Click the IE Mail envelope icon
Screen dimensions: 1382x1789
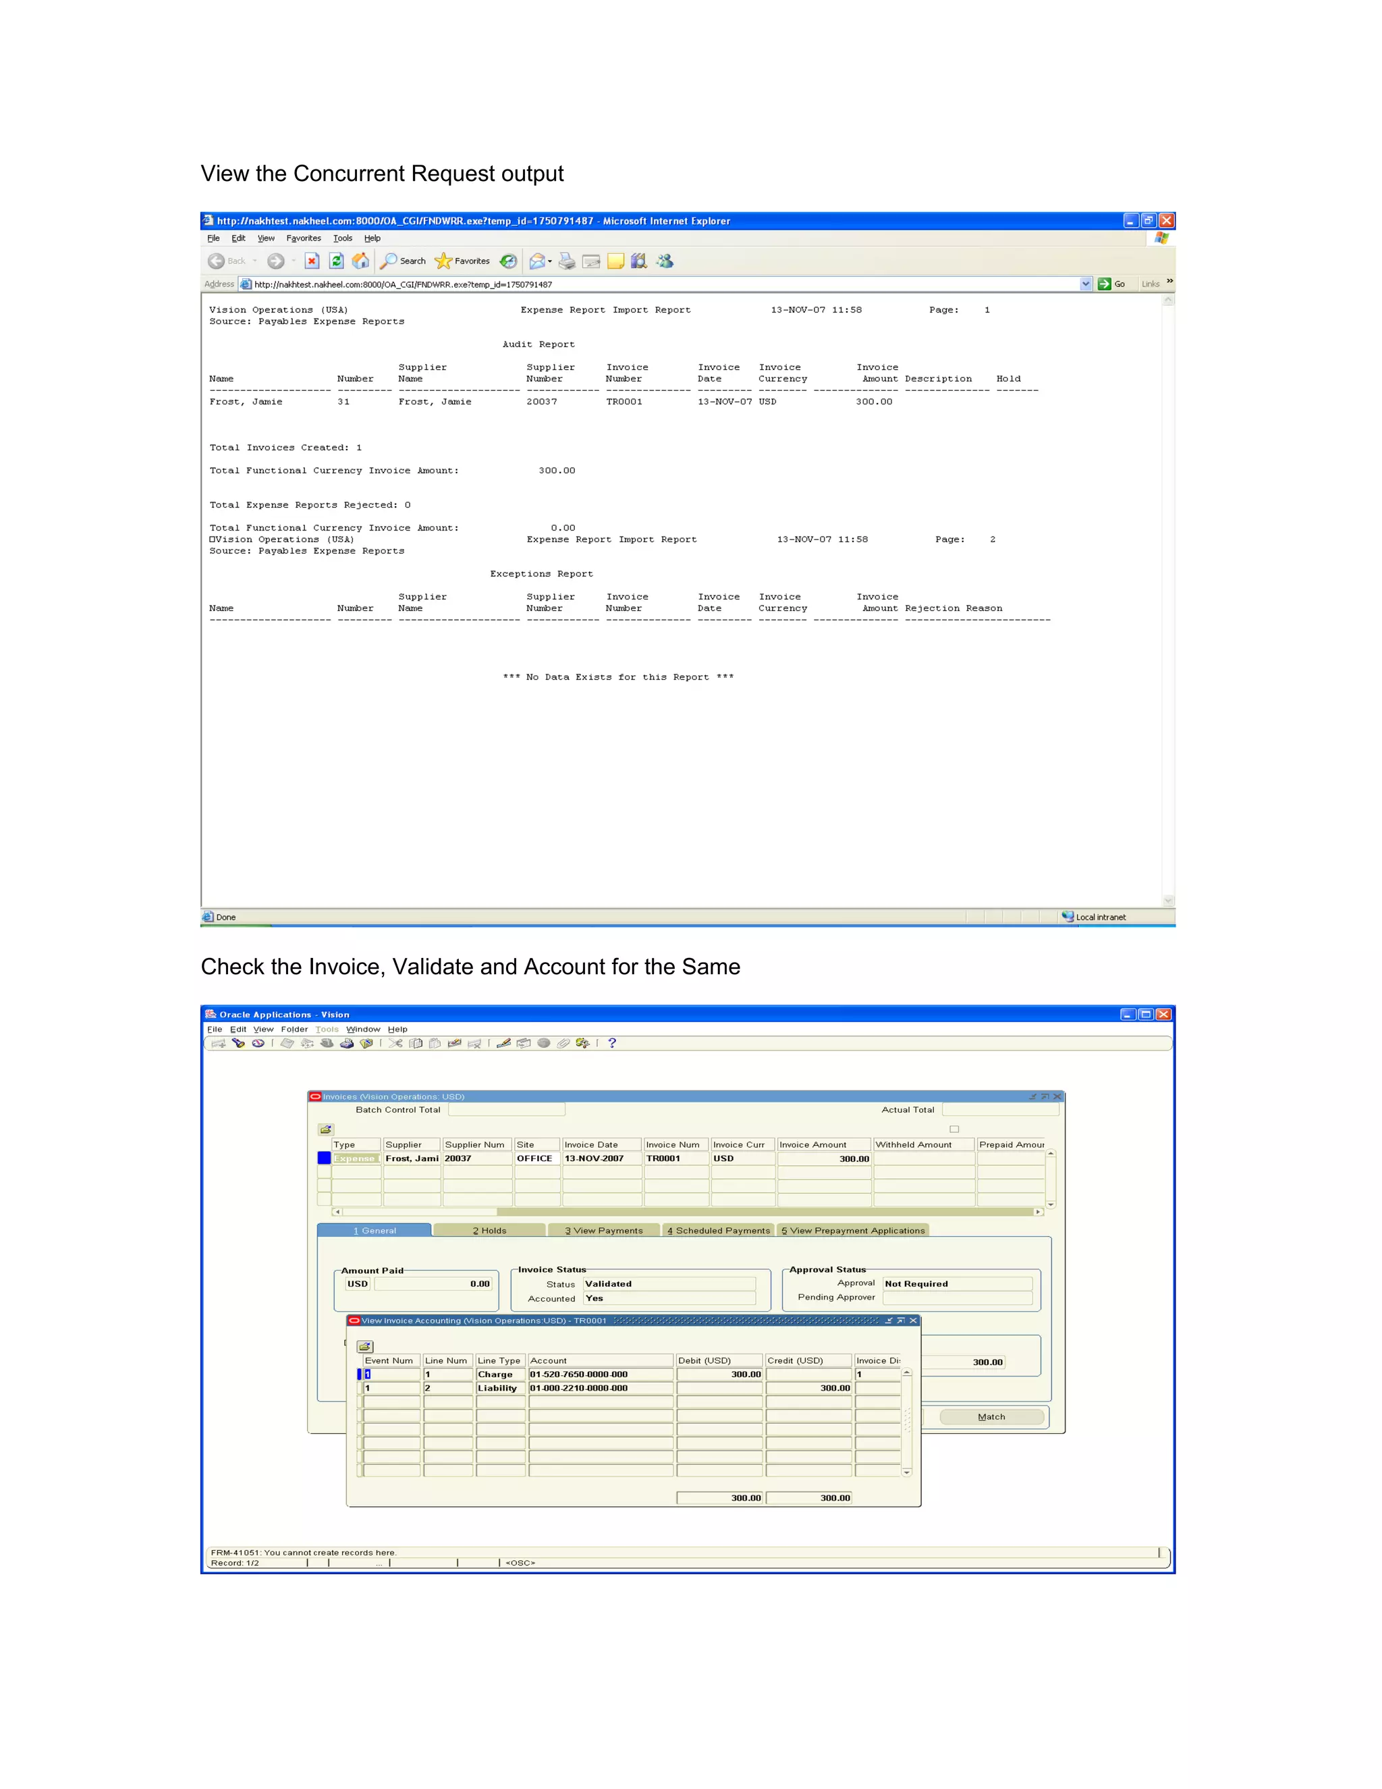[537, 261]
